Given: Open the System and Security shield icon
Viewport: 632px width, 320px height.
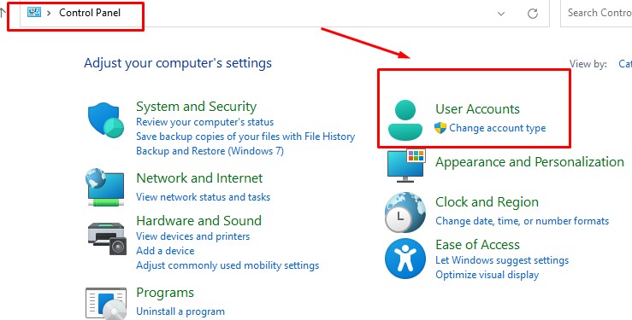Looking at the screenshot, I should pyautogui.click(x=106, y=119).
